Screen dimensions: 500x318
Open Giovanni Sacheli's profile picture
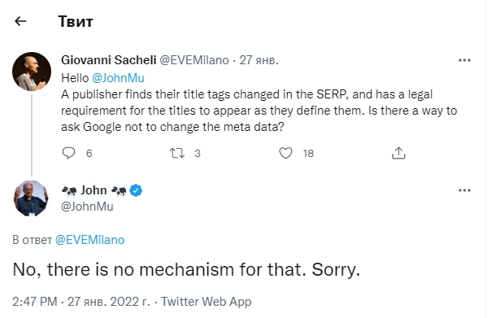[x=32, y=72]
